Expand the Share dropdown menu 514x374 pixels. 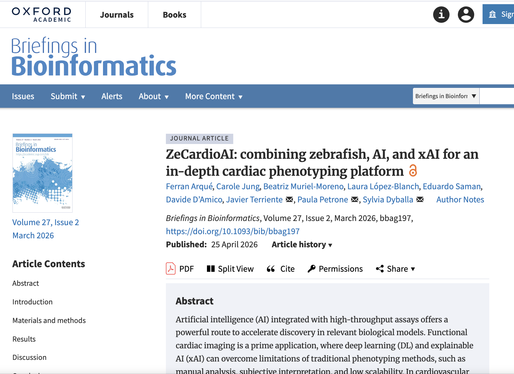(x=396, y=269)
